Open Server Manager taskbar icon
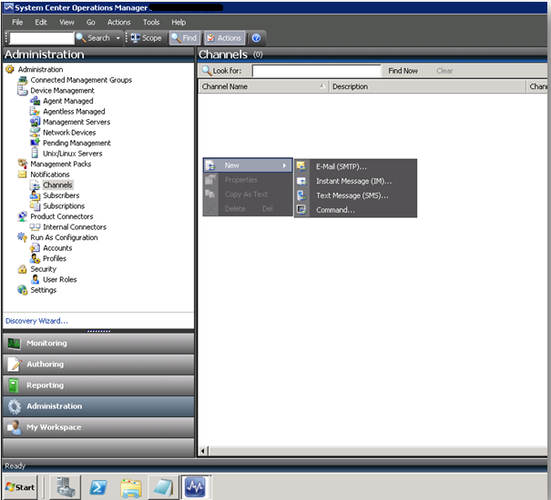This screenshot has height=500, width=551. tap(66, 487)
